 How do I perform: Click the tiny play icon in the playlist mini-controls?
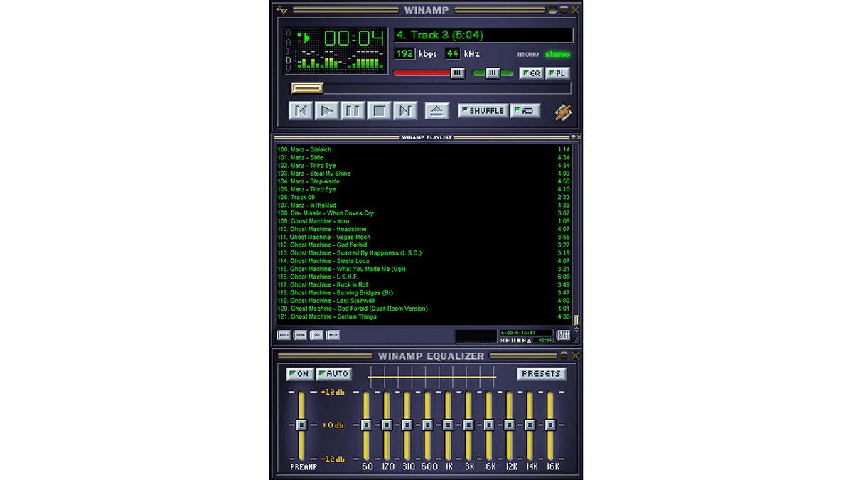click(508, 340)
